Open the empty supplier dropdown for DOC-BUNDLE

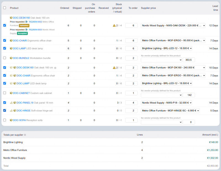162,60
